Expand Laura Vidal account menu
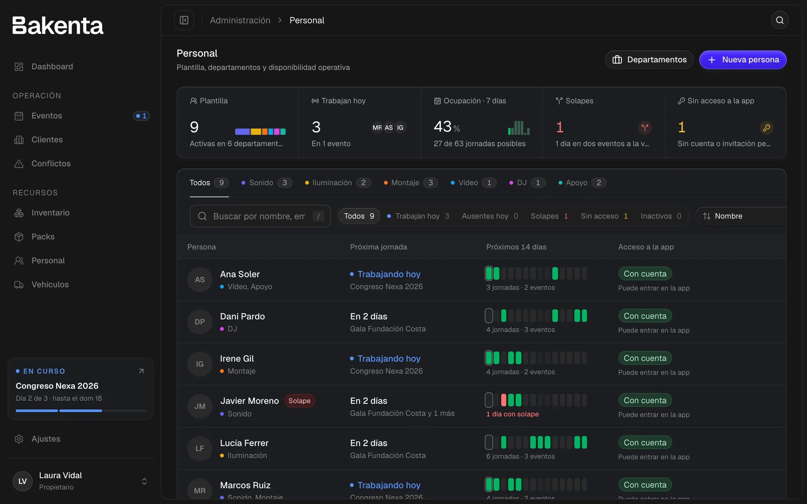Viewport: 807px width, 504px height. [x=81, y=481]
